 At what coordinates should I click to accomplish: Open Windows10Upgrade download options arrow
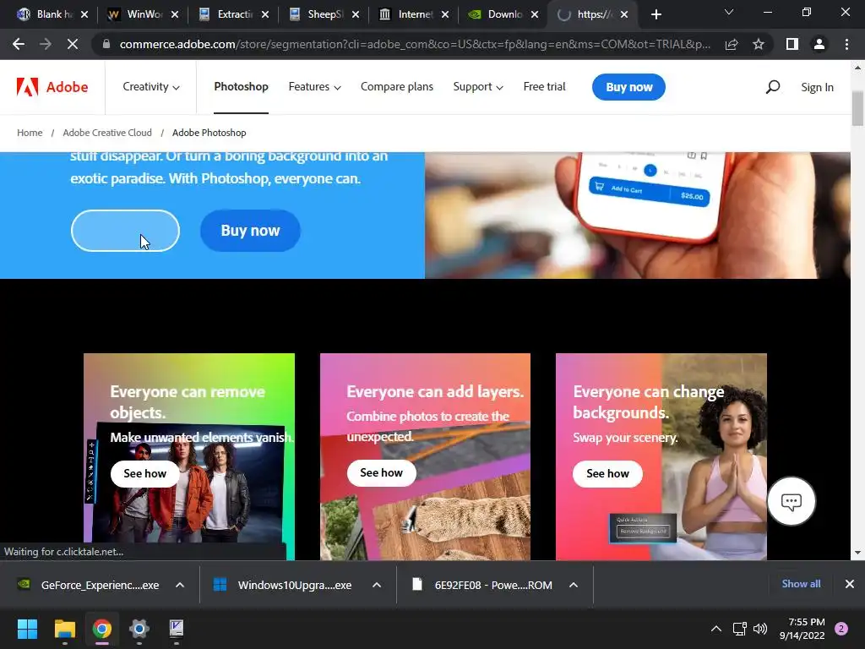pyautogui.click(x=377, y=585)
